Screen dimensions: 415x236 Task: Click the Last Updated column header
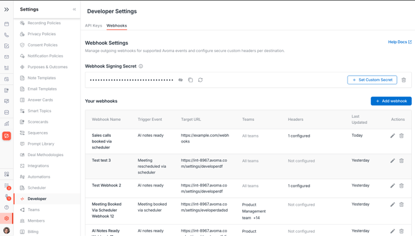(359, 120)
